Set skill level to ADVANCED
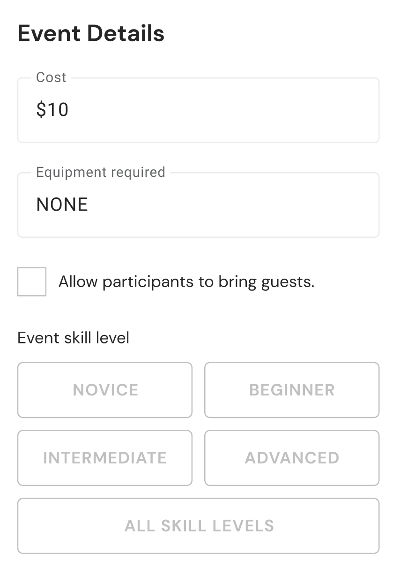The image size is (400, 578). pyautogui.click(x=292, y=458)
